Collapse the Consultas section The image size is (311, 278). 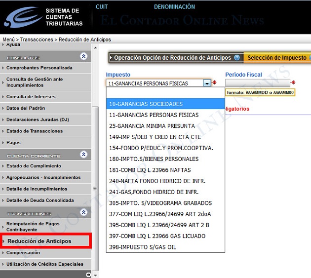pos(83,57)
